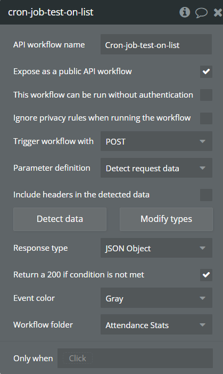Open the comments speech bubble icon
The image size is (223, 374).
pyautogui.click(x=201, y=13)
